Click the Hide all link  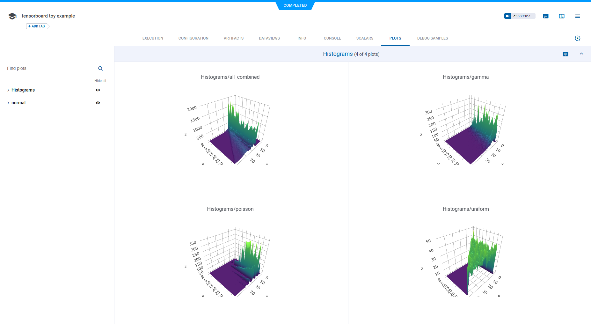[100, 81]
